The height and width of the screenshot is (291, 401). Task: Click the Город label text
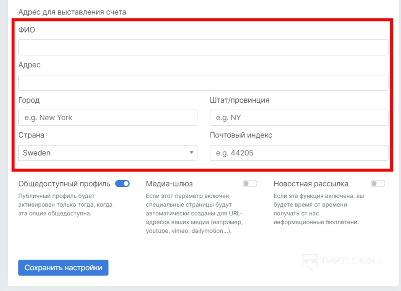coord(29,100)
